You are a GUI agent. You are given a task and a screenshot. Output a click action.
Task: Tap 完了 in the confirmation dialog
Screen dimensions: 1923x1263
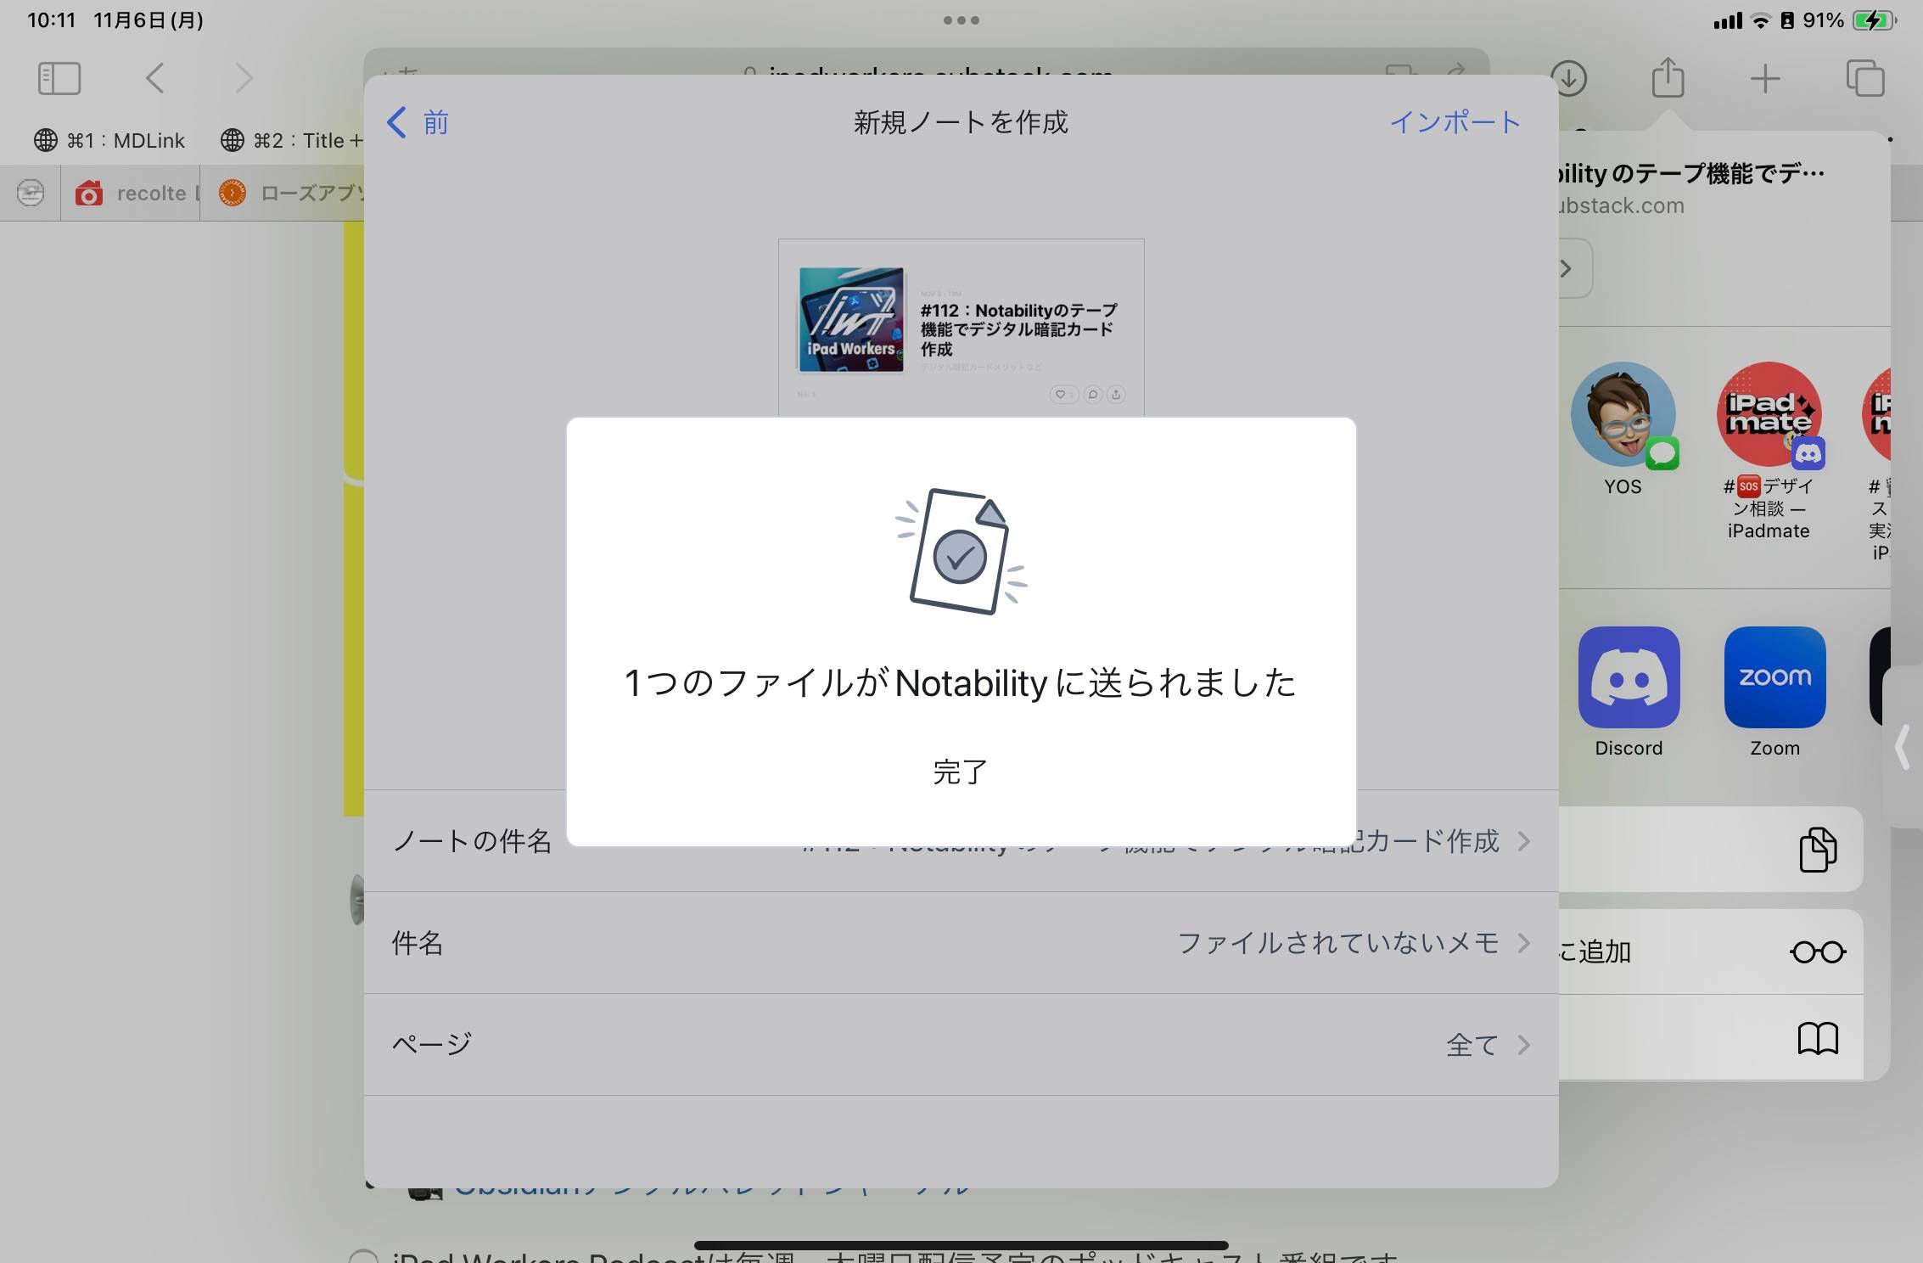[960, 772]
